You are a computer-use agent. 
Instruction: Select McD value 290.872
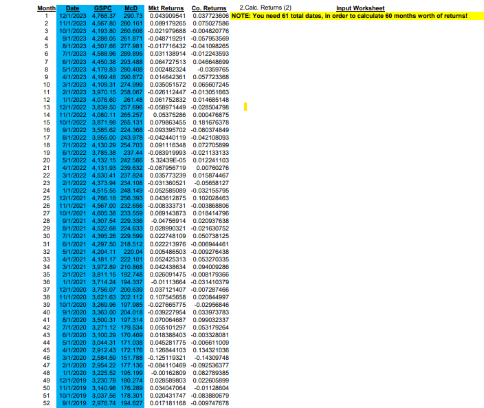[131, 77]
